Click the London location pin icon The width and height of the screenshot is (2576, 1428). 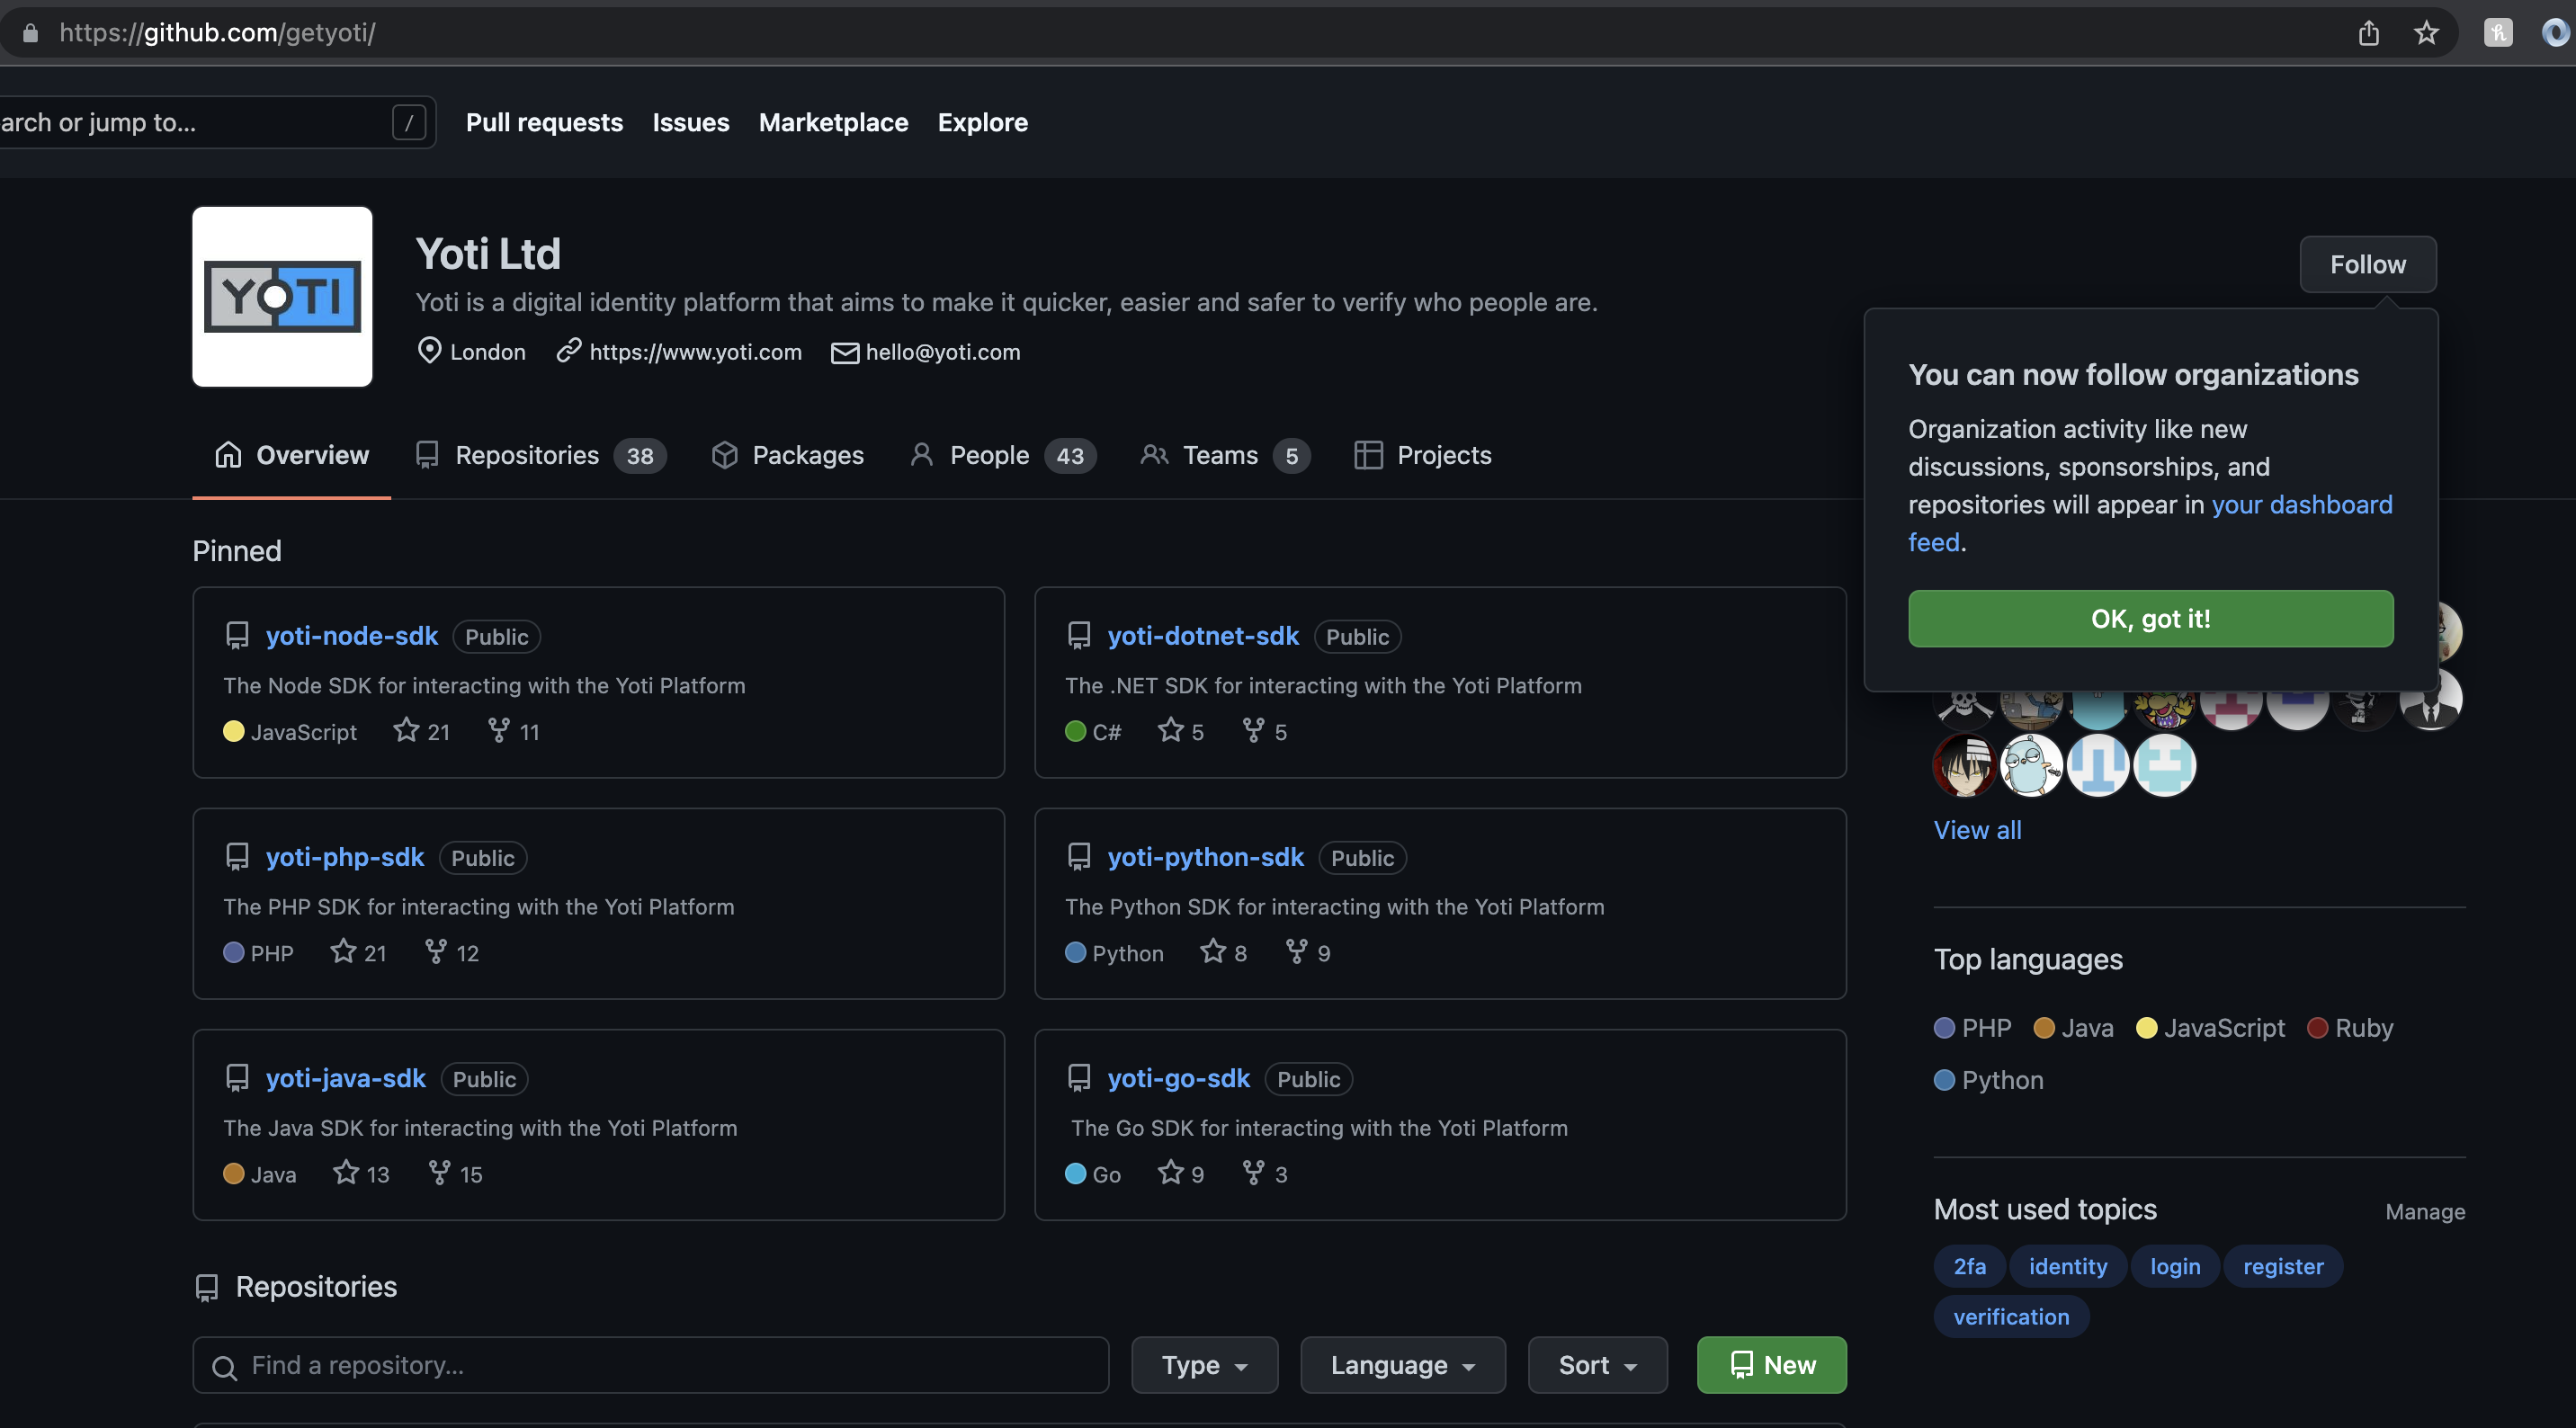429,351
